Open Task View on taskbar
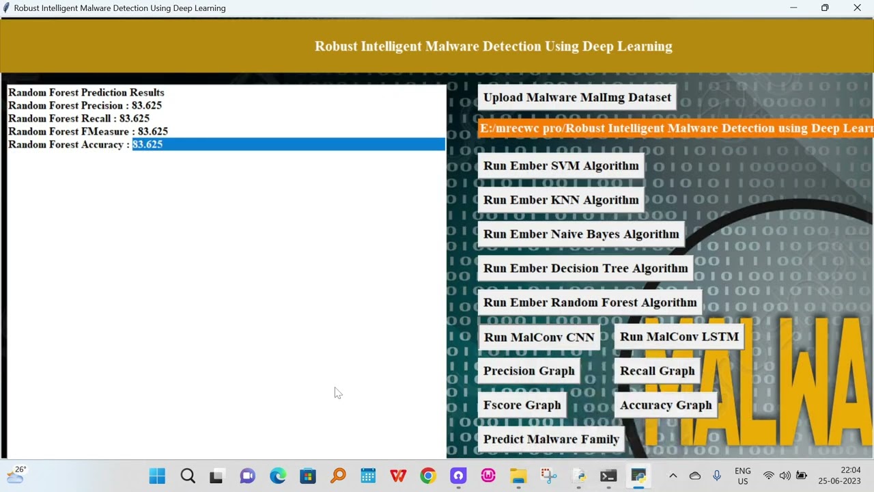Screen dimensions: 874x492 216,476
